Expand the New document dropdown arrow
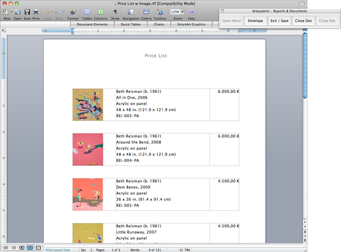 12,12
